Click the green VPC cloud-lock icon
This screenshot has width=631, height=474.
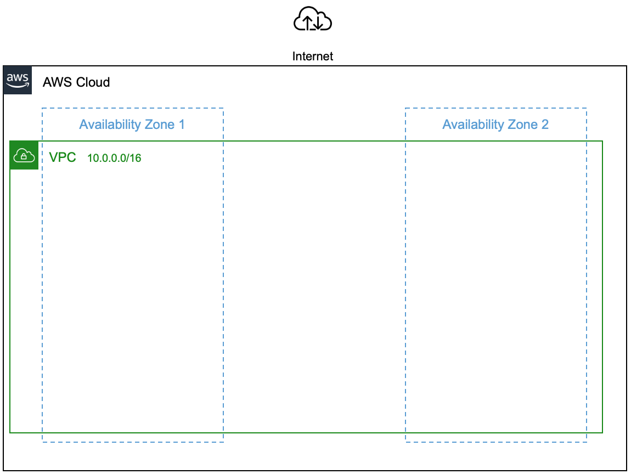24,155
